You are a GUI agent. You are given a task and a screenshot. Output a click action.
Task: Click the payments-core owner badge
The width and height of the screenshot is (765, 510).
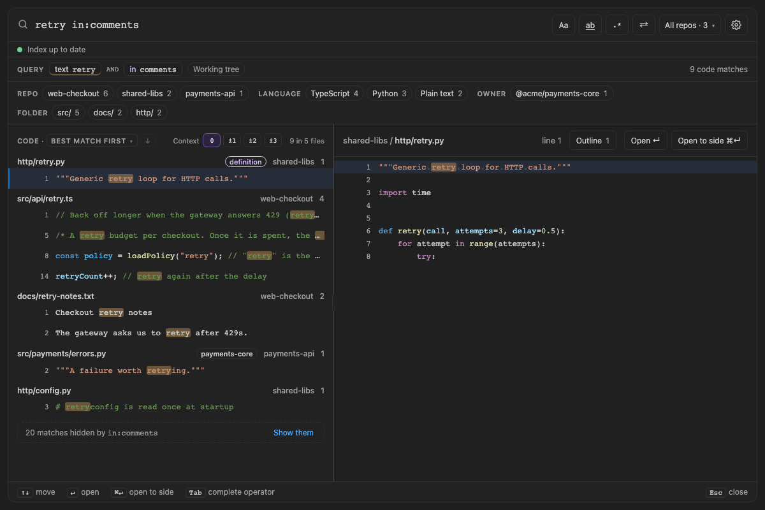pos(227,354)
